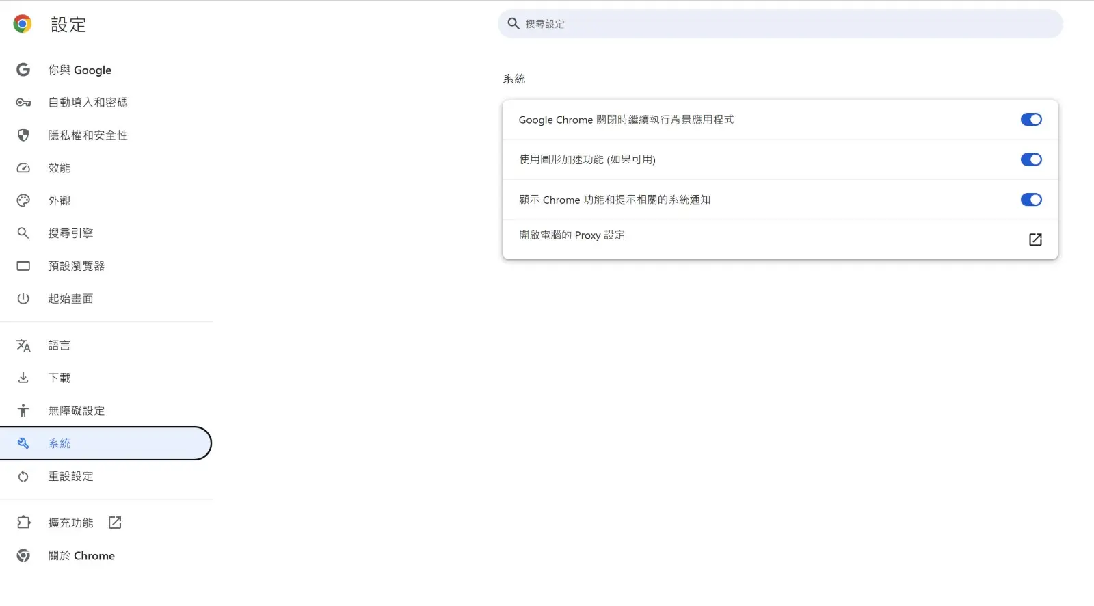Viewport: 1094px width, 606px height.
Task: Go to 效能 settings section
Action: [106, 168]
